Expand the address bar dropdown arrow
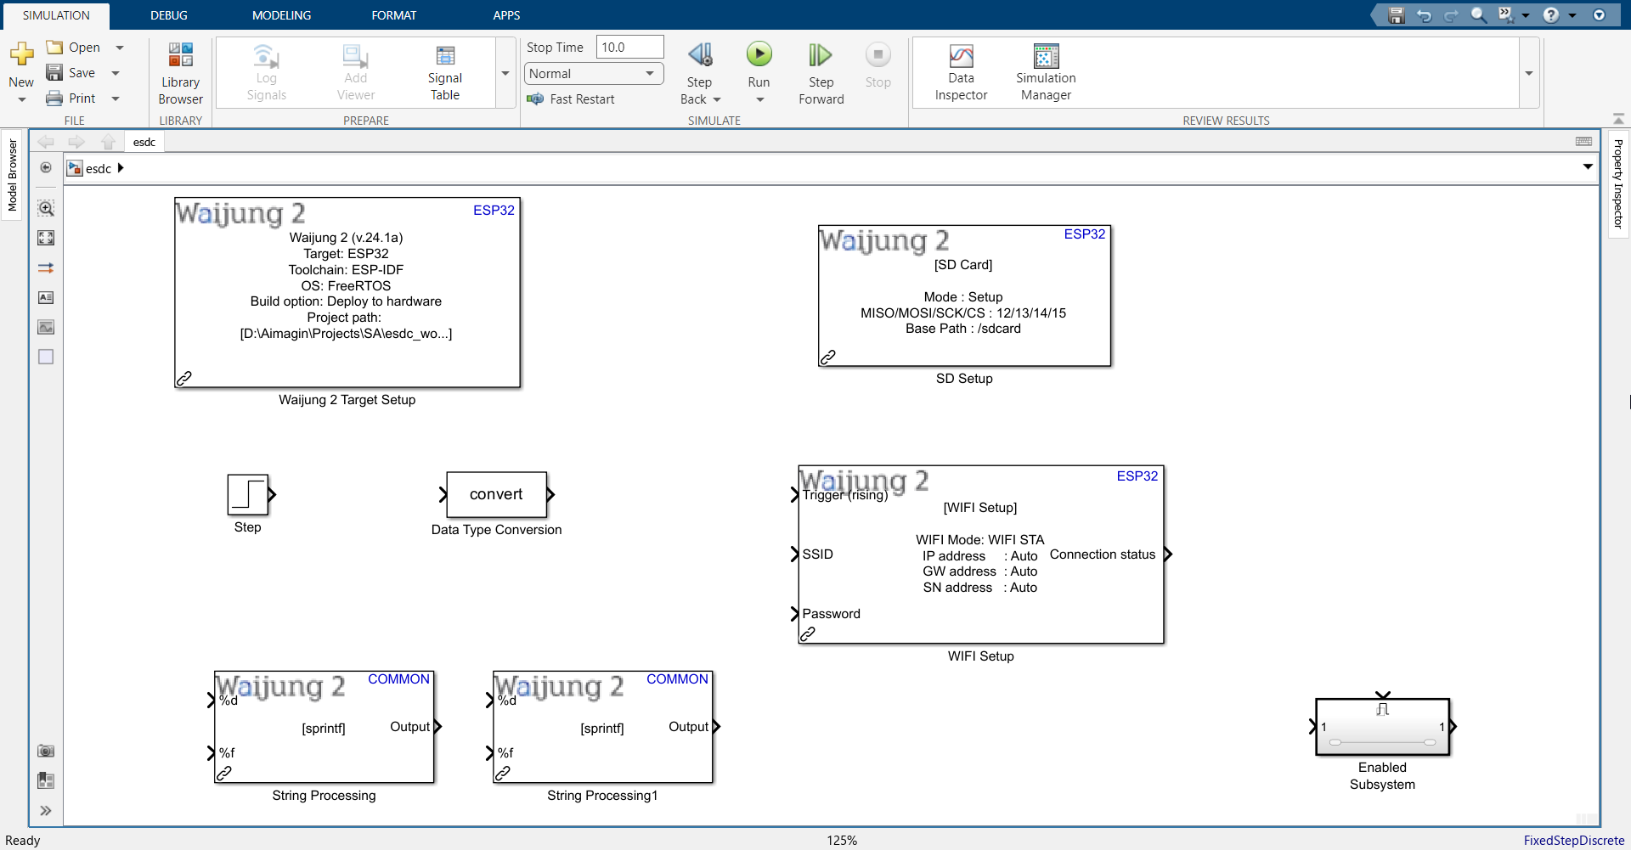The height and width of the screenshot is (850, 1631). 1588,167
